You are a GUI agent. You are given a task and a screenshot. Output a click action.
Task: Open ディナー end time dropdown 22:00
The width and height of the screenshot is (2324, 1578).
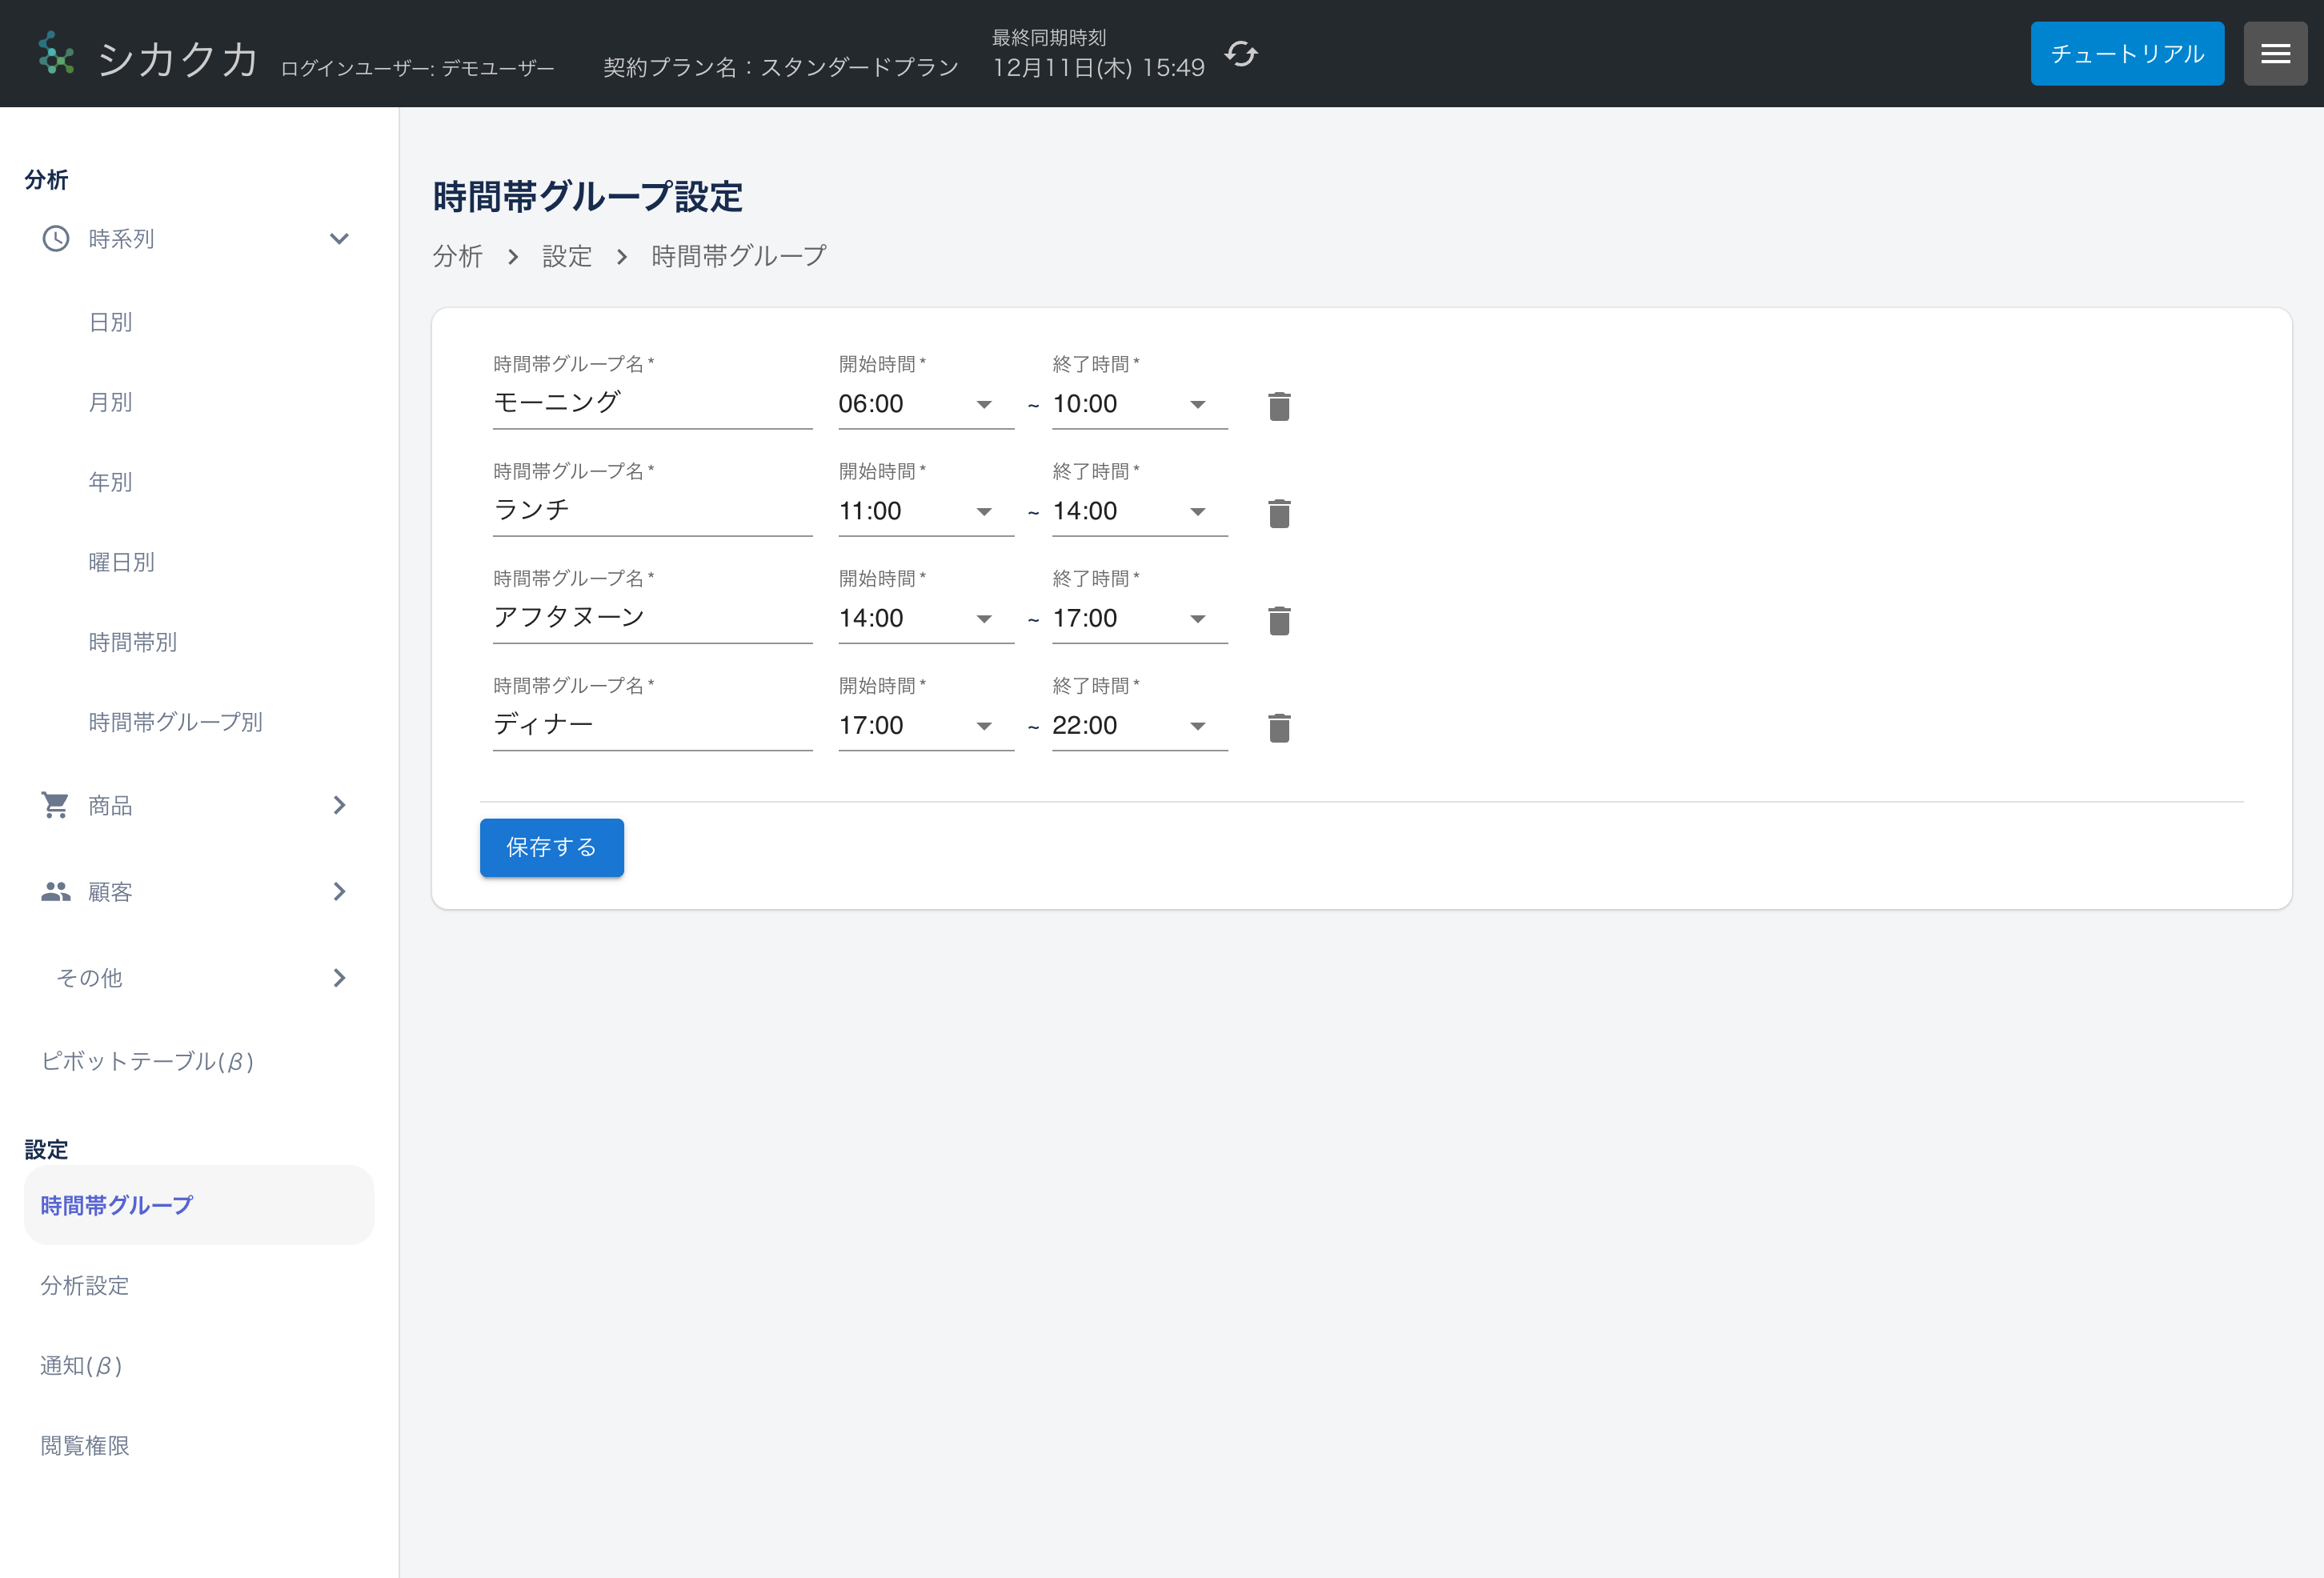[1138, 726]
